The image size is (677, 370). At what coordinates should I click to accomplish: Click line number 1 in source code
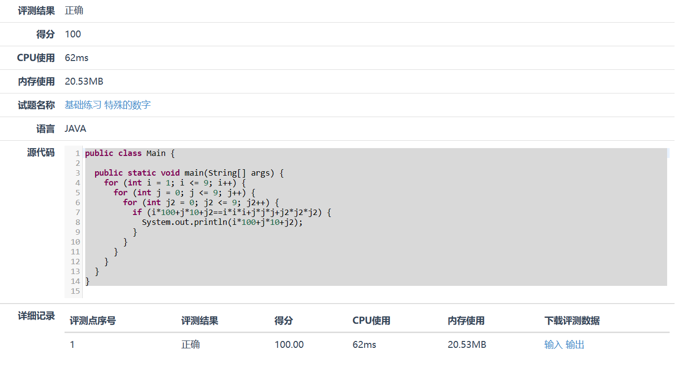pos(77,154)
